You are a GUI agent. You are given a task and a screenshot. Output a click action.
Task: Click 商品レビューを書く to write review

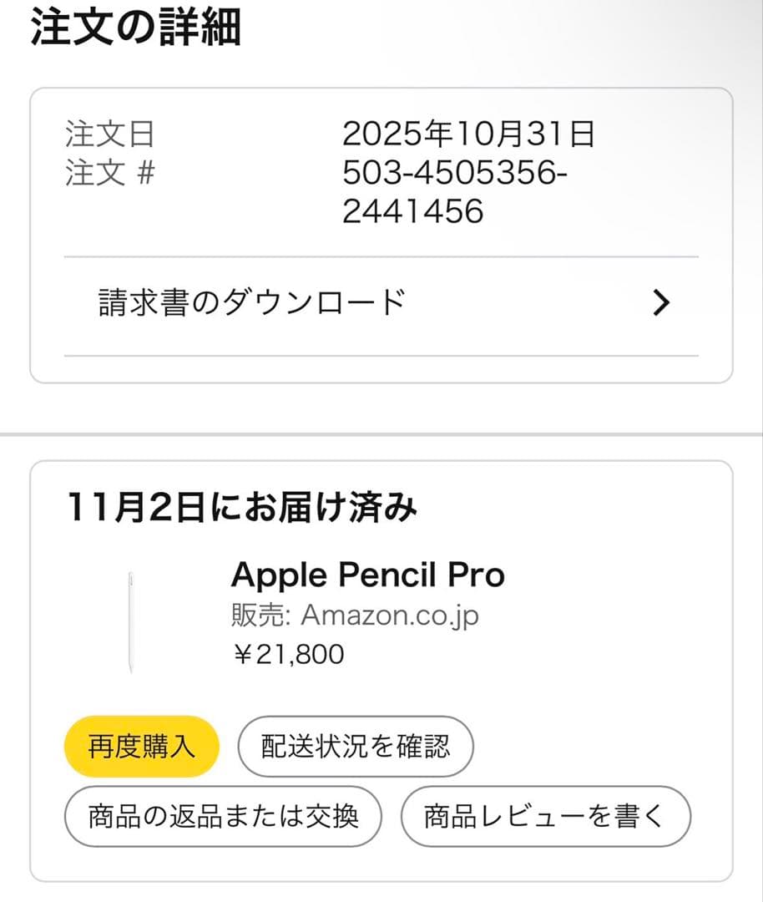click(x=546, y=817)
